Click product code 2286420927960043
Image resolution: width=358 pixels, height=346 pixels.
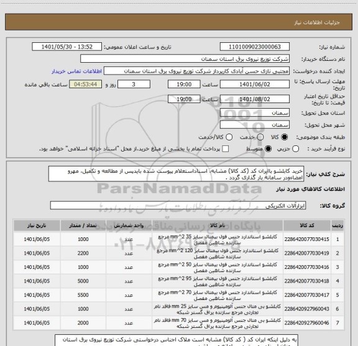click(x=306, y=309)
